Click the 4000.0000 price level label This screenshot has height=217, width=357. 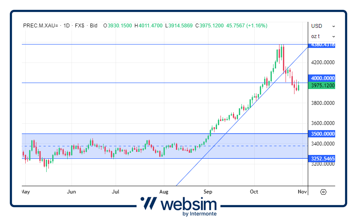pyautogui.click(x=323, y=78)
